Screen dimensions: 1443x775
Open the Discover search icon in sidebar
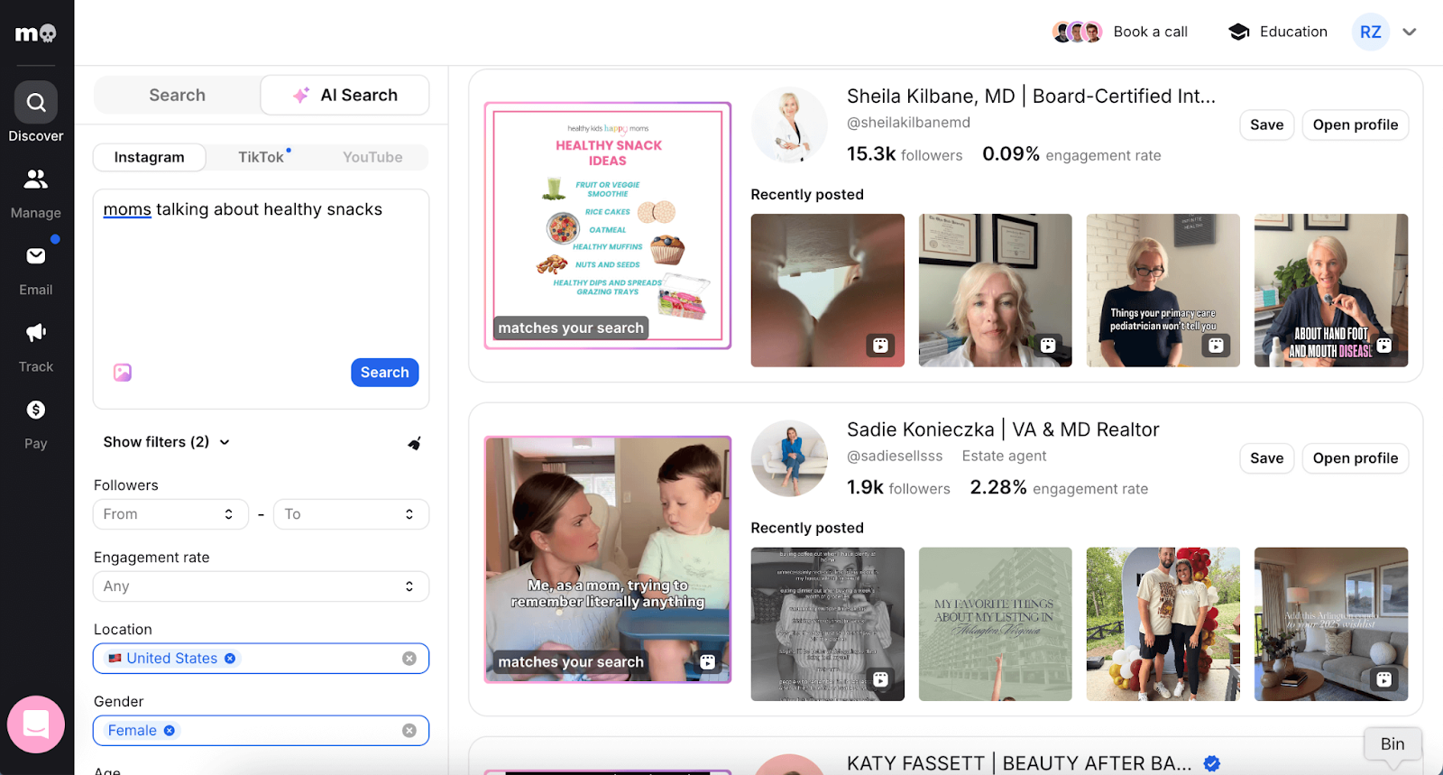[x=36, y=103]
